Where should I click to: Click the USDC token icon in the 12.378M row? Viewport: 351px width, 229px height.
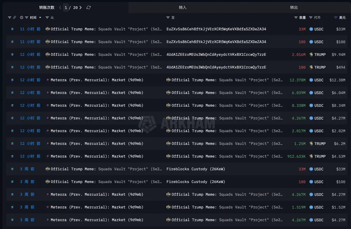point(311,80)
